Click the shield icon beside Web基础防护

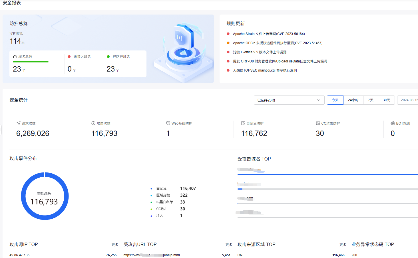[168, 123]
